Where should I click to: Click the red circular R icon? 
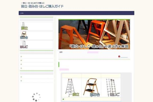[119, 56]
